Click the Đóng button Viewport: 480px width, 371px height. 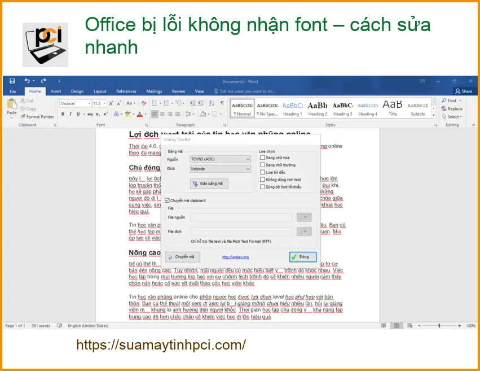(303, 257)
